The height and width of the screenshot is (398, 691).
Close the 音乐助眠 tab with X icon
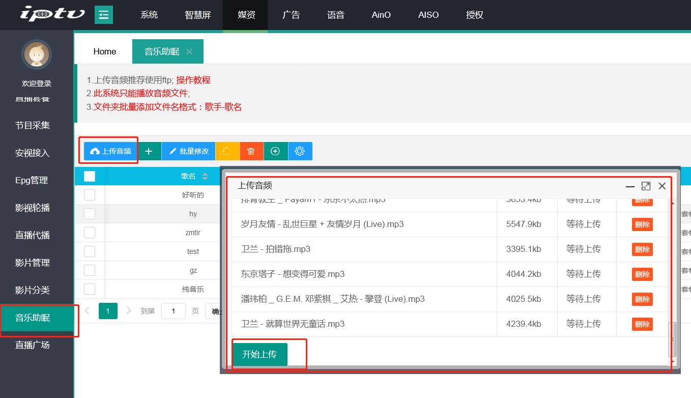coord(189,51)
